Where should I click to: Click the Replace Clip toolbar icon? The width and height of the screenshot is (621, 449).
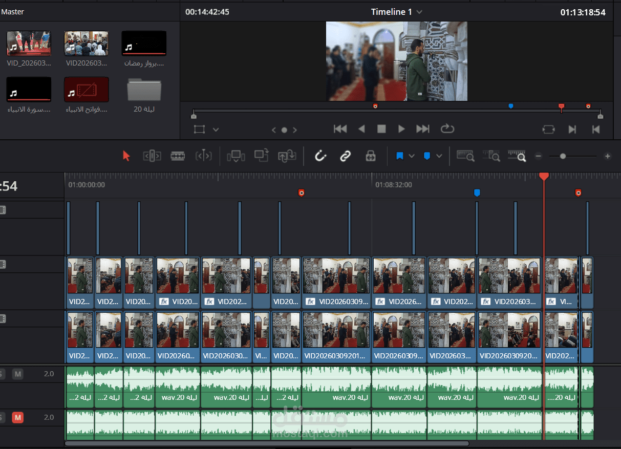(x=287, y=156)
